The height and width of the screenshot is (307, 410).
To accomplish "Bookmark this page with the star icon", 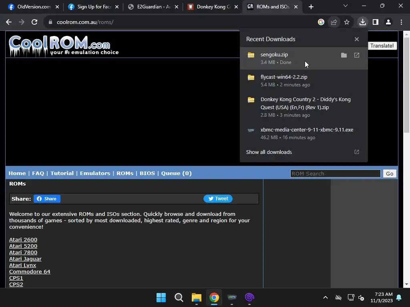I will (347, 22).
